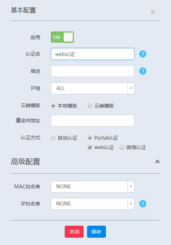Image resolution: width=171 pixels, height=245 pixels.
Task: Enable the 微信认证 checkbox
Action: [122, 147]
